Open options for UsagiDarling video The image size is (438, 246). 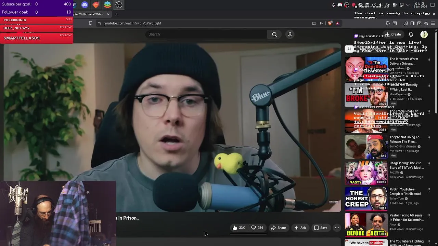[x=429, y=164]
